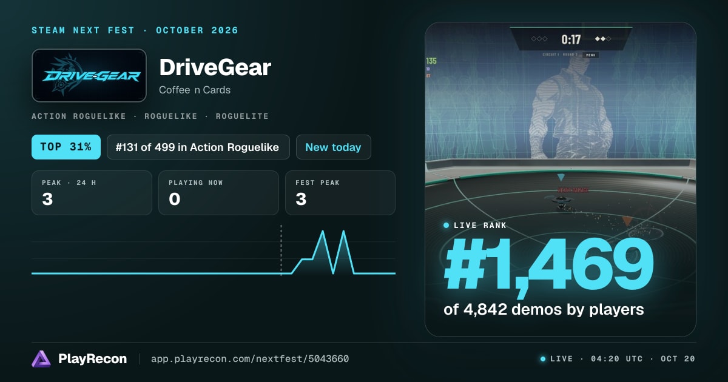This screenshot has height=382, width=728.
Task: Click the 'of 4,842 demos by players' text
Action: pyautogui.click(x=544, y=309)
